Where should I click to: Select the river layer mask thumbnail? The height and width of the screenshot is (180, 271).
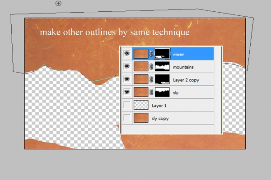click(x=162, y=54)
